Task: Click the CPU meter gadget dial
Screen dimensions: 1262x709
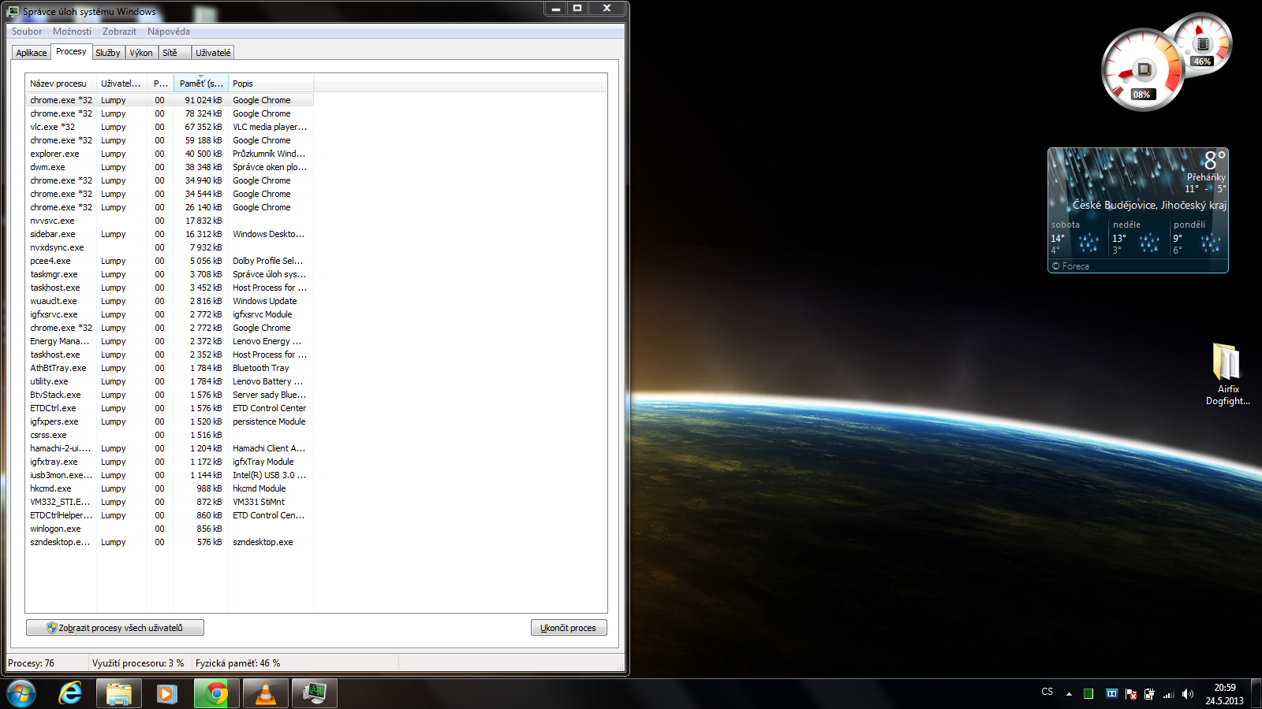Action: coord(1143,70)
